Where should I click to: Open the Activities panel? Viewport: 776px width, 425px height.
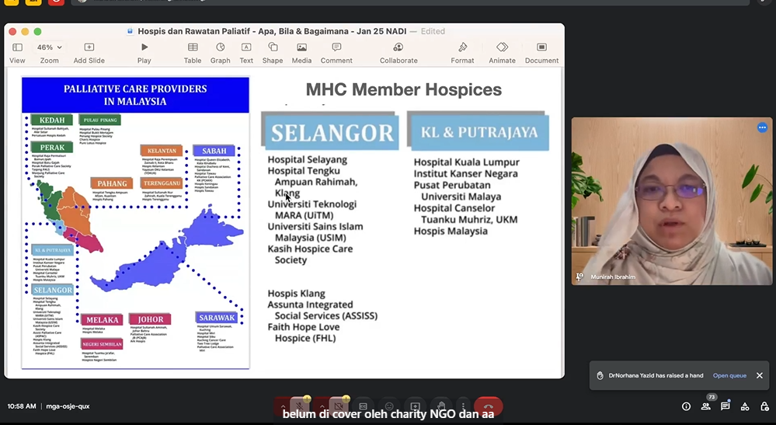tap(745, 406)
